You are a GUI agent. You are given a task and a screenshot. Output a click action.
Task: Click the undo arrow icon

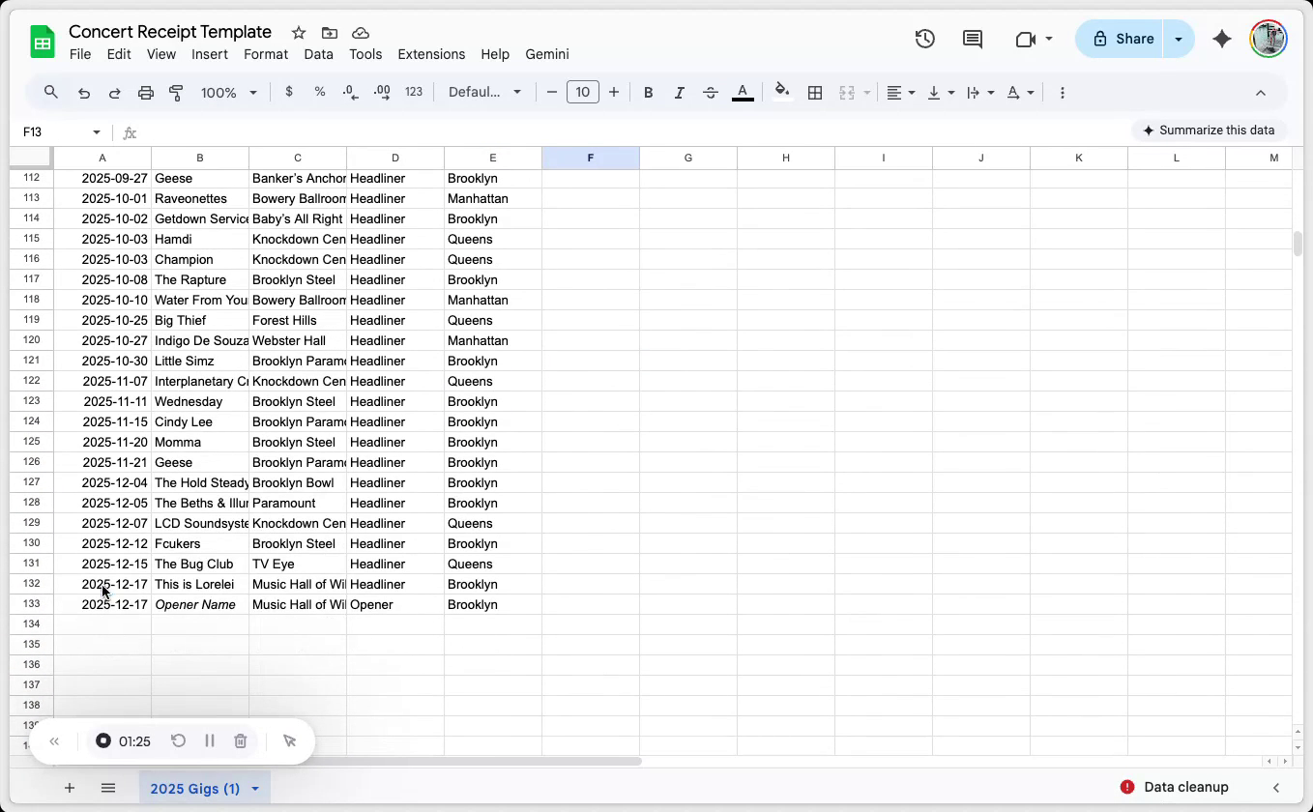coord(84,93)
